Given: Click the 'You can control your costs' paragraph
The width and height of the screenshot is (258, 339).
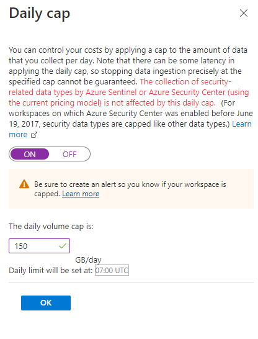Looking at the screenshot, I should [128, 66].
